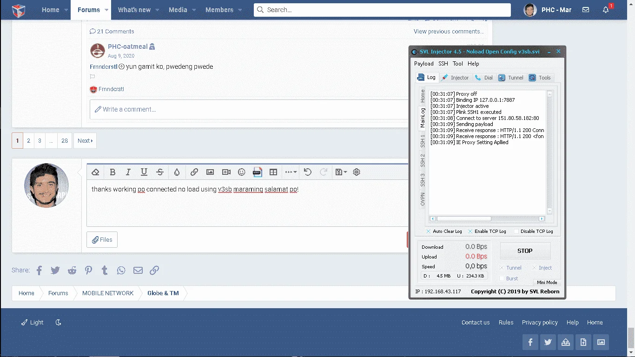Open the save draft dropdown in editor

[341, 172]
